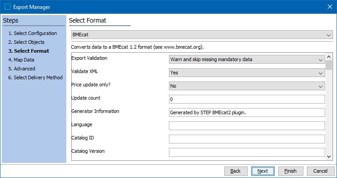
Task: Close the Export Manager dialog
Action: (x=329, y=7)
